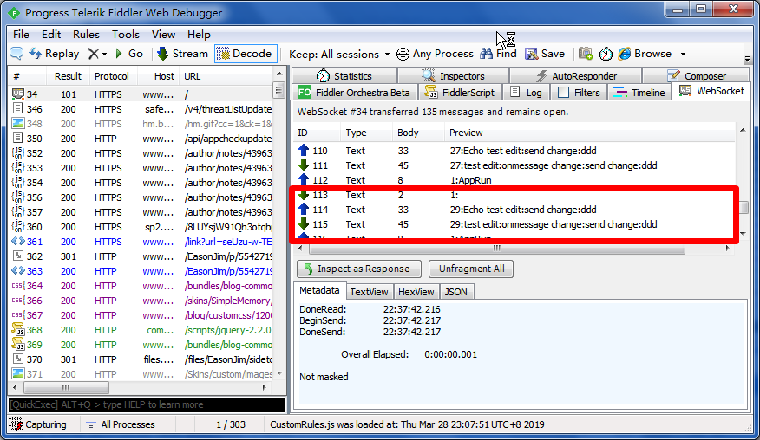The width and height of the screenshot is (760, 440).
Task: Click WebSocket messages horizontal scrollbar thumb
Action: pyautogui.click(x=497, y=249)
